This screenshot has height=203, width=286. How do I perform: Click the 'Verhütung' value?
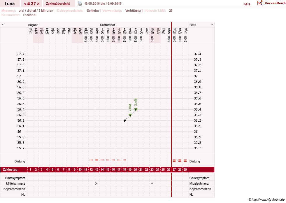click(133, 10)
